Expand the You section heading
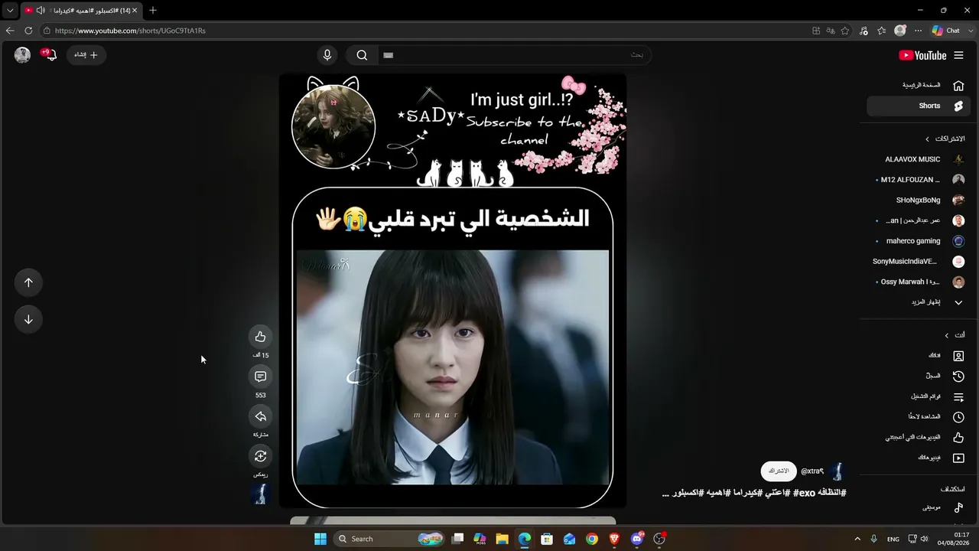979x551 pixels. pyautogui.click(x=955, y=335)
